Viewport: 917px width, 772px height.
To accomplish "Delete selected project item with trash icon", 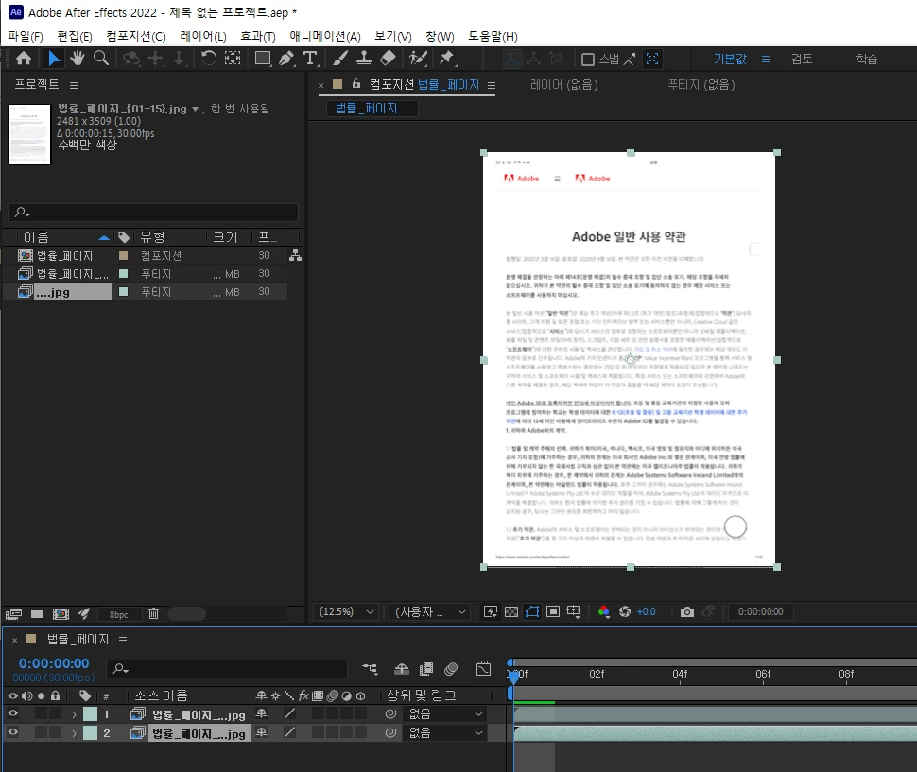I will click(x=153, y=613).
